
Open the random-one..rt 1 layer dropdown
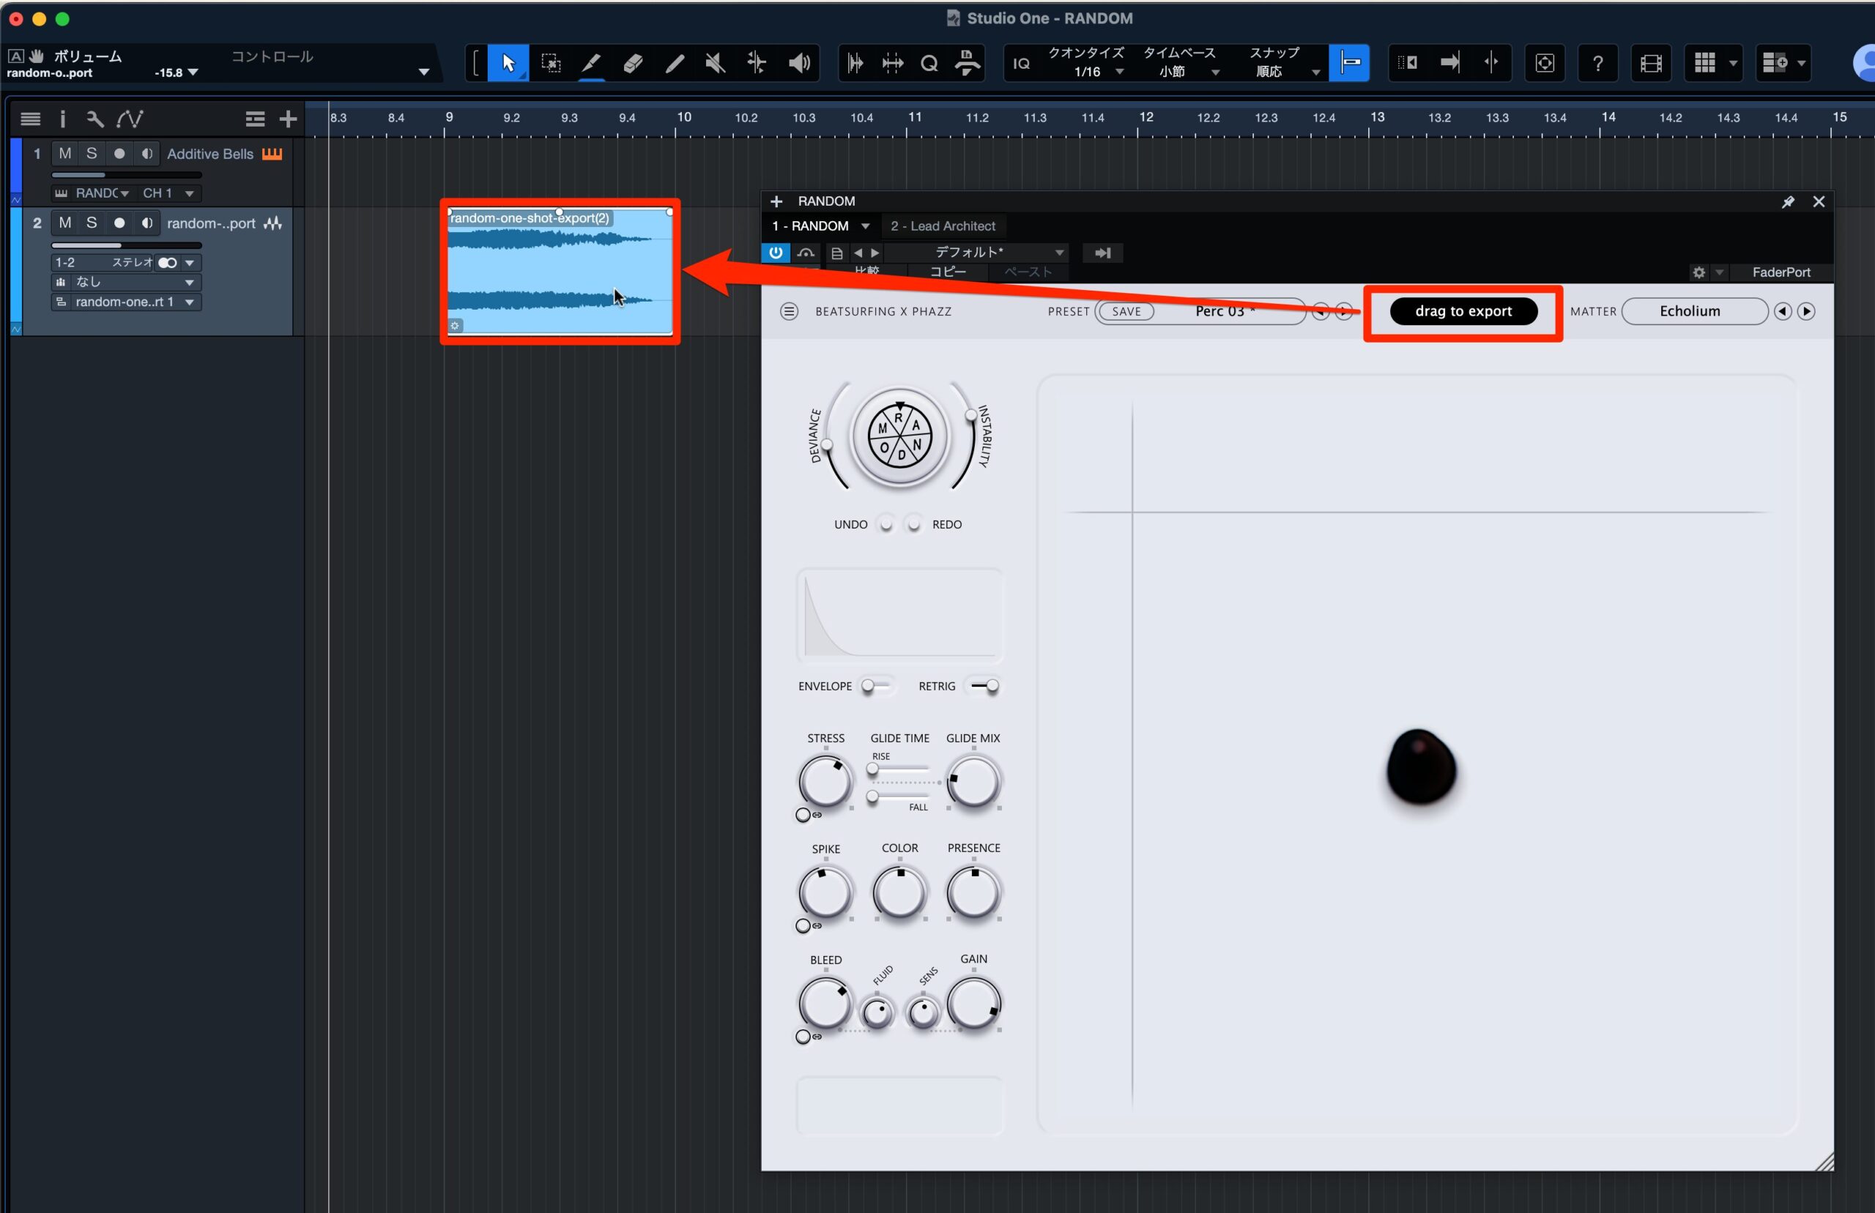click(126, 302)
